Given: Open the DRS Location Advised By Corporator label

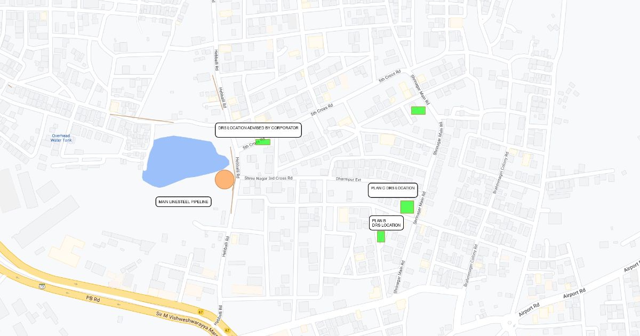Looking at the screenshot, I should (258, 130).
